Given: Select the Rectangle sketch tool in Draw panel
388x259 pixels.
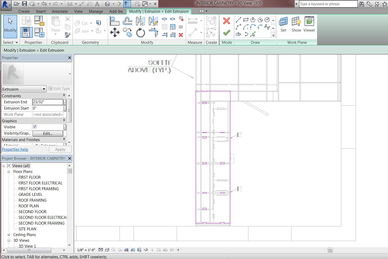Looking at the screenshot, I should tap(246, 19).
